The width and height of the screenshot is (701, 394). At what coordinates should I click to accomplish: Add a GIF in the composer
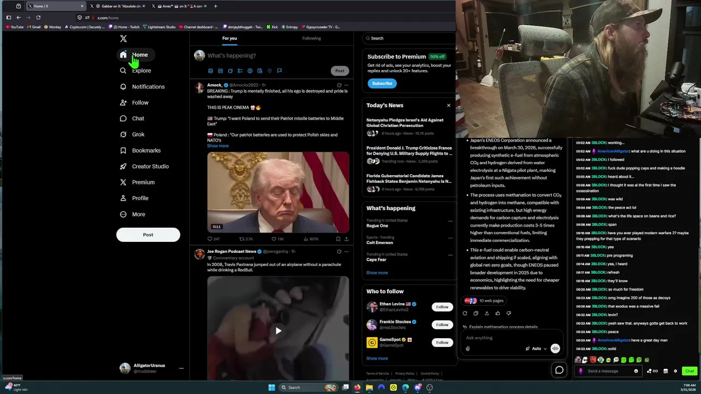pos(220,71)
